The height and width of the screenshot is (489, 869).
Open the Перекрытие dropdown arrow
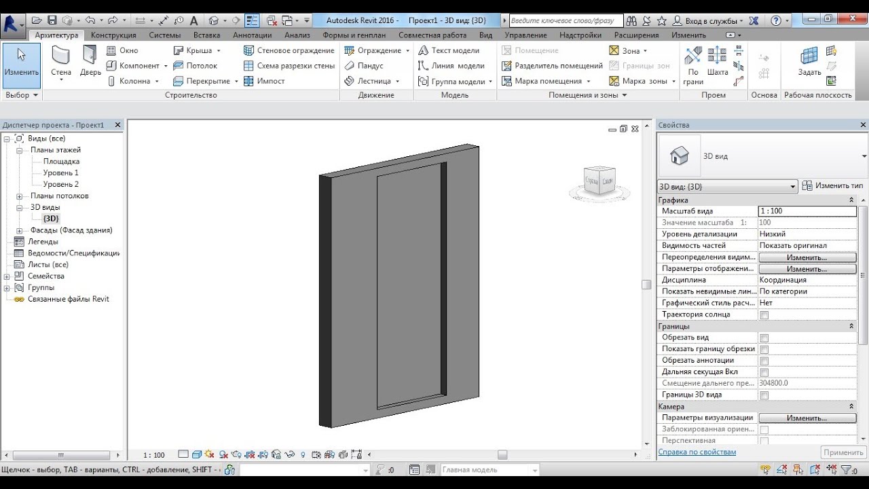[236, 81]
